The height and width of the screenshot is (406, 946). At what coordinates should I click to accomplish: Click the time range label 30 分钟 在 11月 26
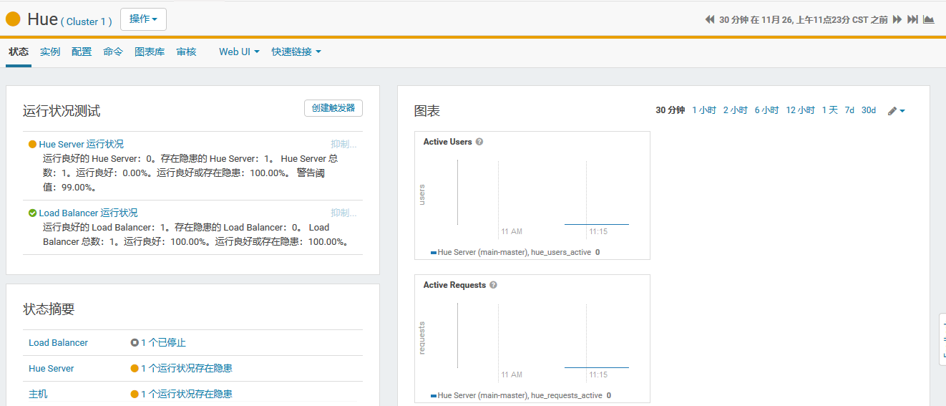[x=804, y=19]
